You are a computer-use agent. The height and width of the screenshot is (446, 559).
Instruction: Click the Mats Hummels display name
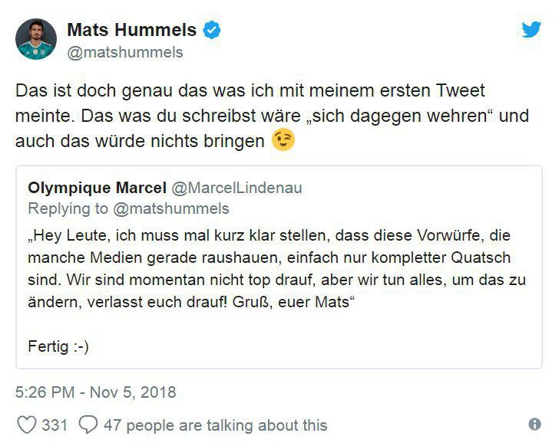tap(132, 31)
